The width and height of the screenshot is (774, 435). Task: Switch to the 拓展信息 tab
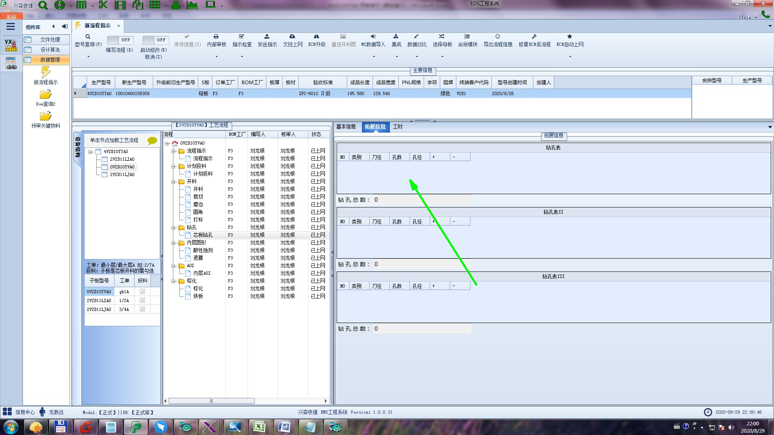(x=375, y=127)
